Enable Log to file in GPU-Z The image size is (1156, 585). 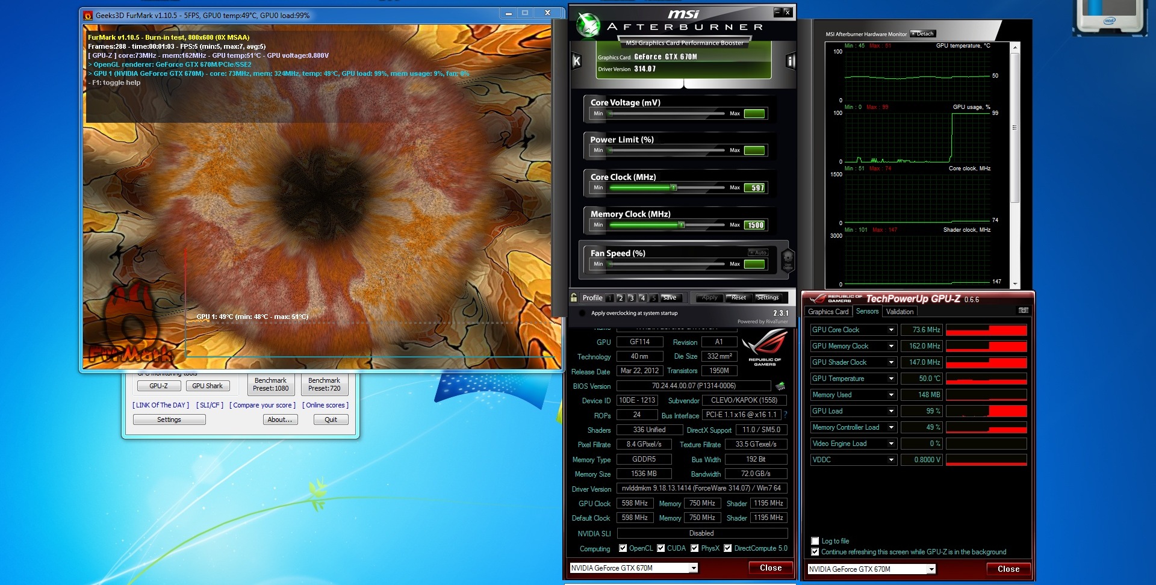click(x=815, y=541)
